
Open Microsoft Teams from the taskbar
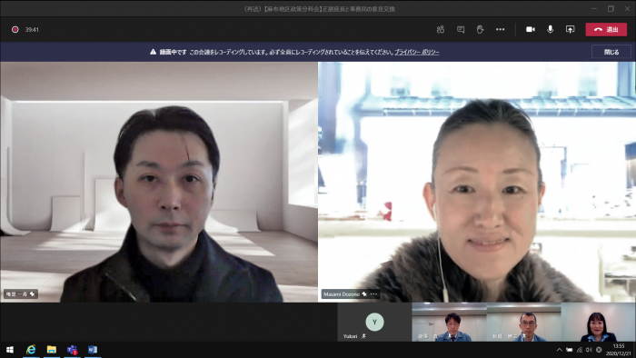pos(72,350)
